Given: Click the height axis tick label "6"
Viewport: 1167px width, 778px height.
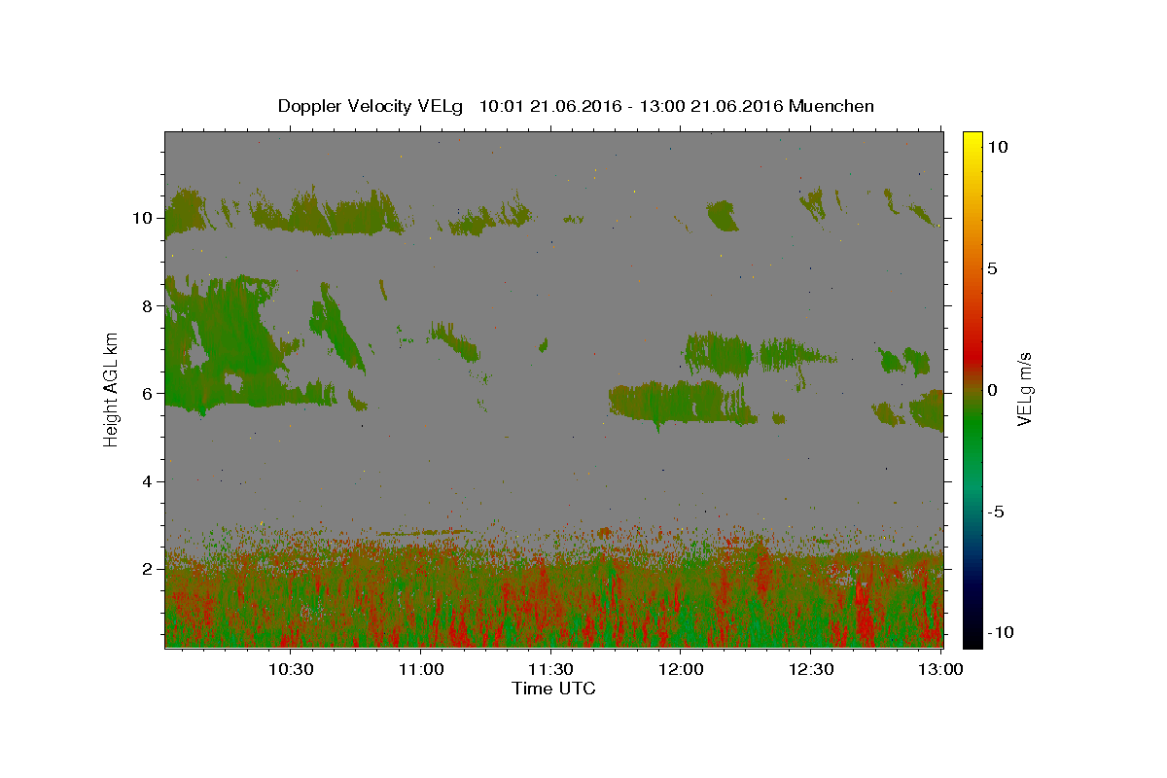Looking at the screenshot, I should click(x=147, y=394).
